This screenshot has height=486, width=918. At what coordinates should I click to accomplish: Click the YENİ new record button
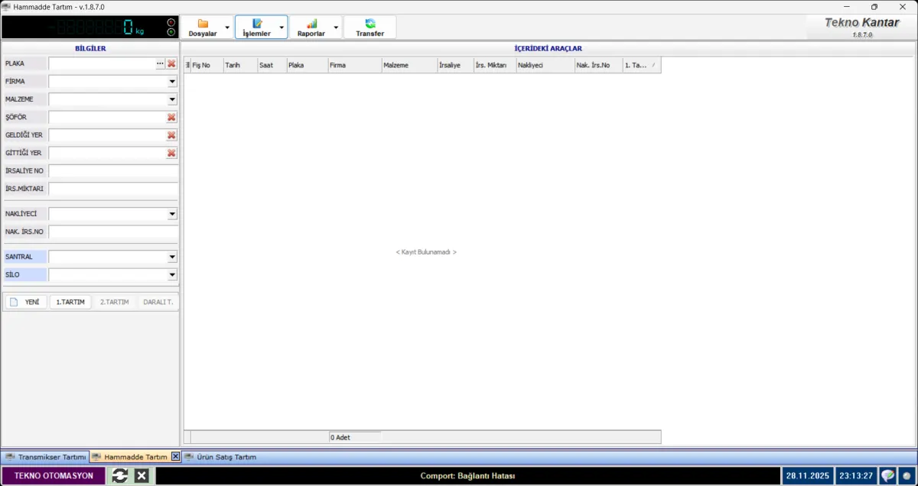25,302
